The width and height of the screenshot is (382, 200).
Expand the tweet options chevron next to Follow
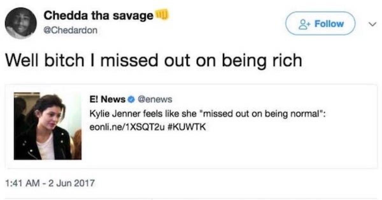pyautogui.click(x=371, y=23)
